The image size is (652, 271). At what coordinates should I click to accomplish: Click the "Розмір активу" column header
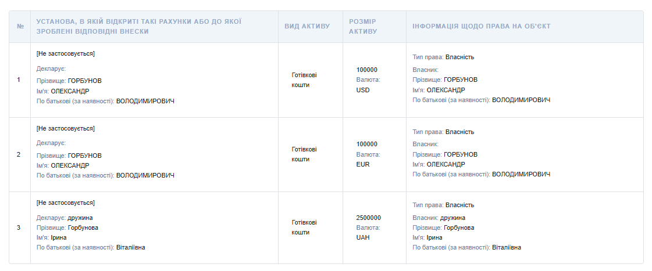[x=362, y=26]
